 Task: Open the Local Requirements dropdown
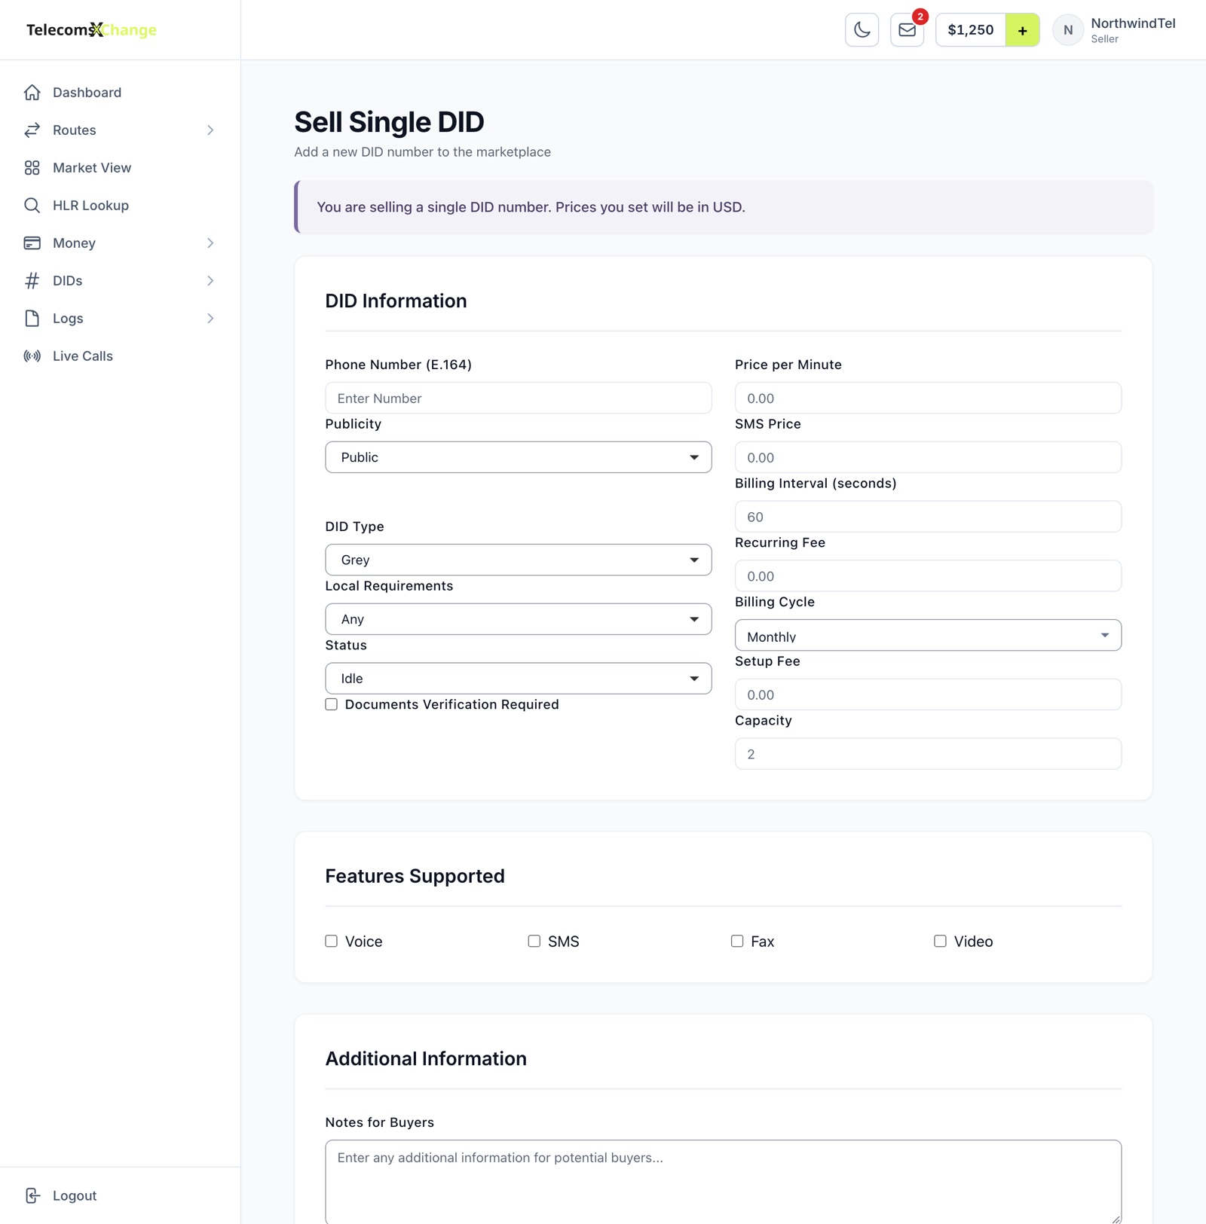pos(519,619)
